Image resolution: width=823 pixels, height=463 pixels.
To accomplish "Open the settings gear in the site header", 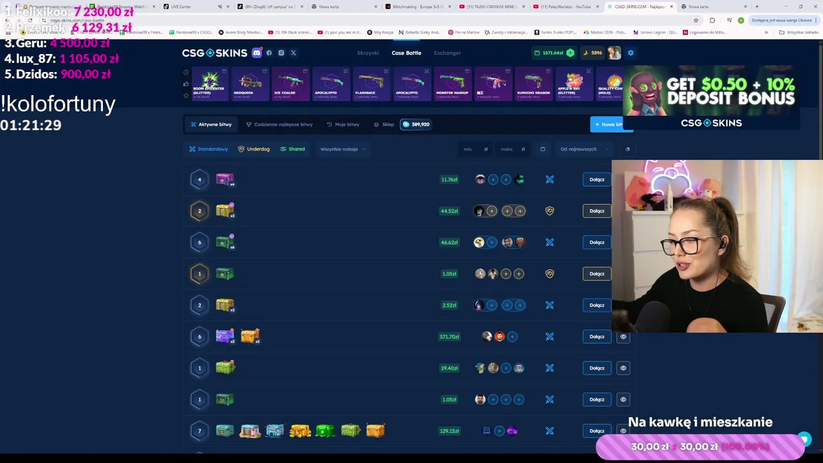I will coord(630,53).
